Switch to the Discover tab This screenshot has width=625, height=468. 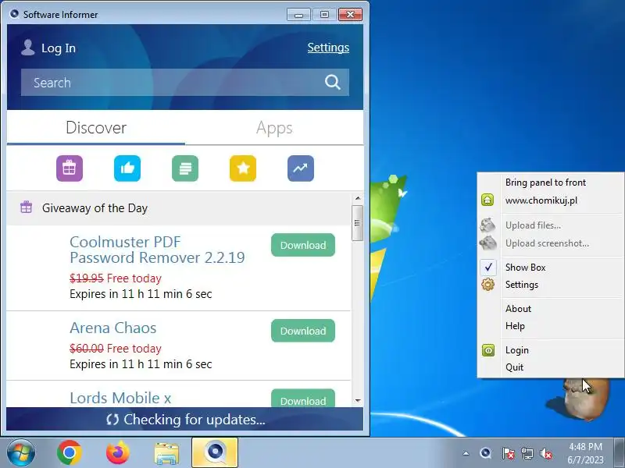(x=96, y=128)
